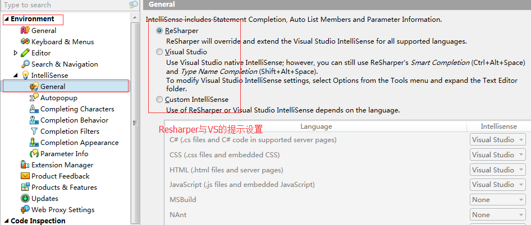531x225 pixels.
Task: Open the JavaScript Intellisense dropdown
Action: point(497,185)
